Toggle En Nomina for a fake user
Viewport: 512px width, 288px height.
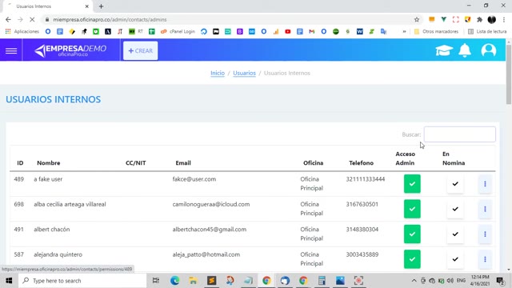(x=455, y=184)
